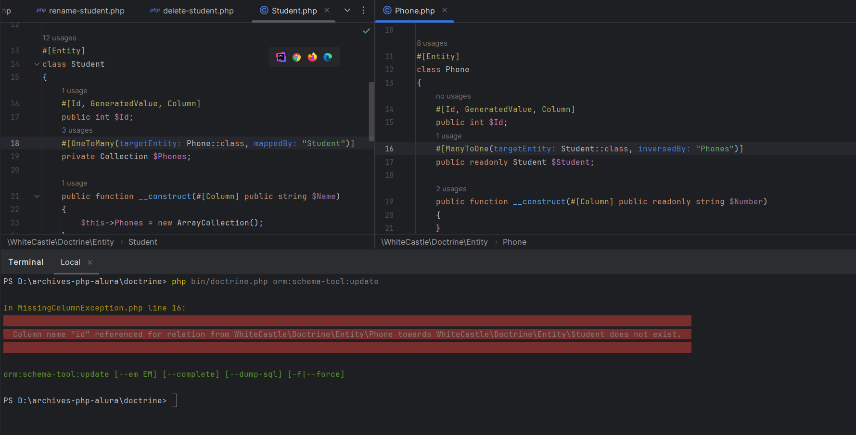Viewport: 856px width, 435px height.
Task: Close the Student.php editor tab
Action: click(327, 10)
